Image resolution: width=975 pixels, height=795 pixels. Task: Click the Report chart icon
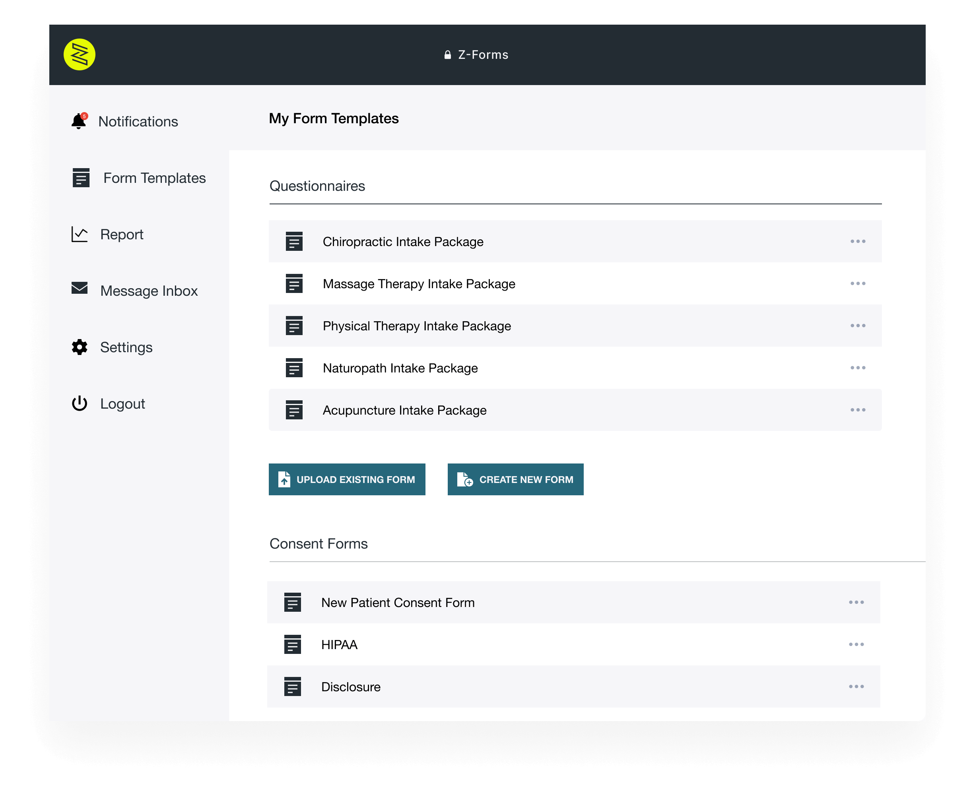[79, 235]
